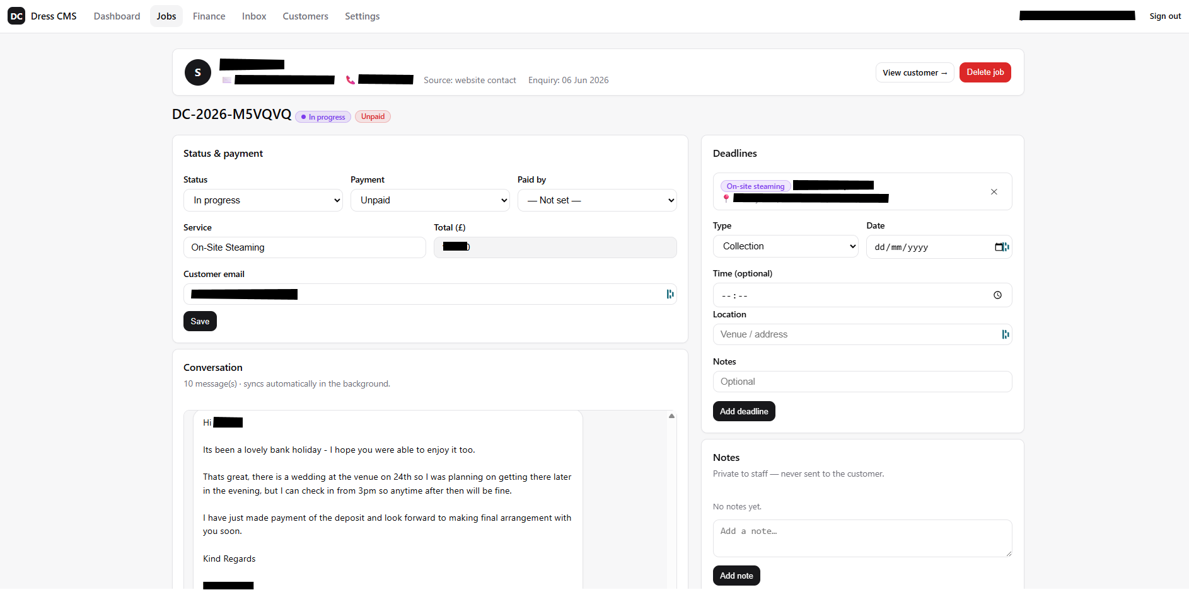Screen dimensions: 1189x590
Task: Focus the Service input field
Action: (x=304, y=247)
